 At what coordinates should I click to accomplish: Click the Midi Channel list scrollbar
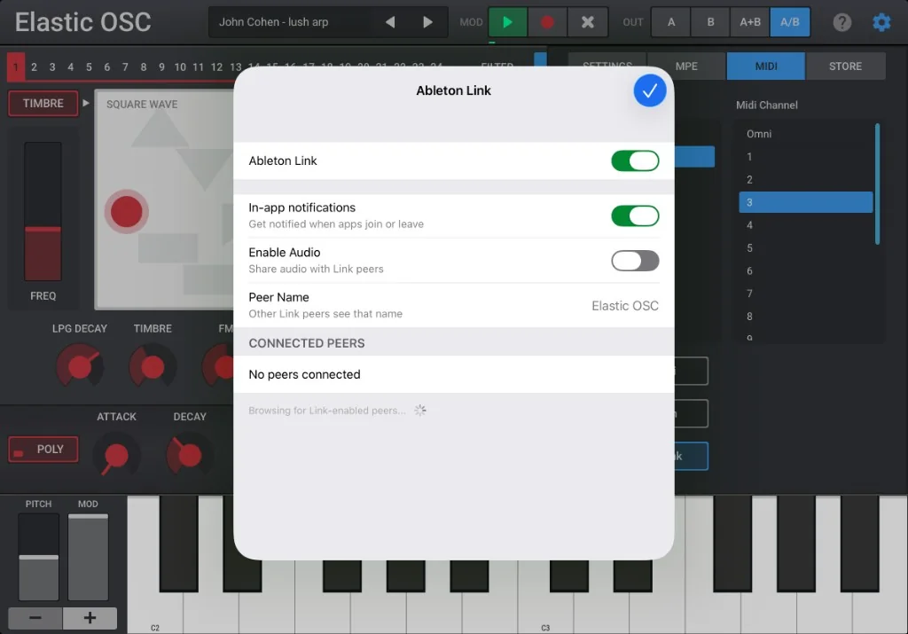[877, 184]
